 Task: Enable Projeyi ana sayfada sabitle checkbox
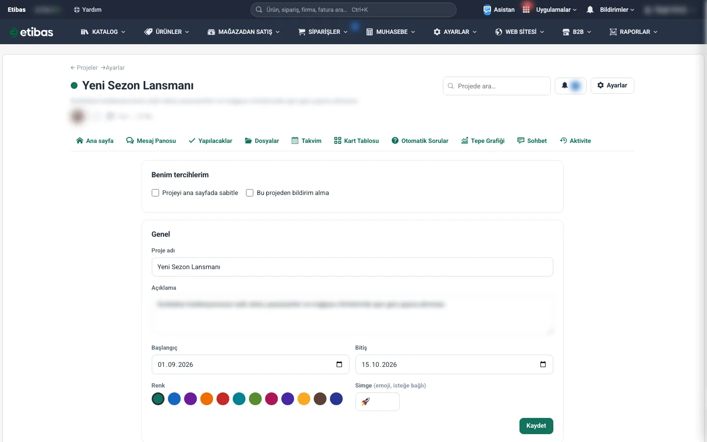156,193
